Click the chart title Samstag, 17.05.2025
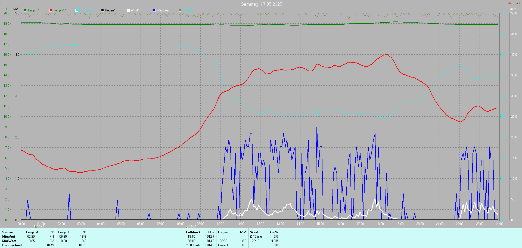 click(261, 4)
